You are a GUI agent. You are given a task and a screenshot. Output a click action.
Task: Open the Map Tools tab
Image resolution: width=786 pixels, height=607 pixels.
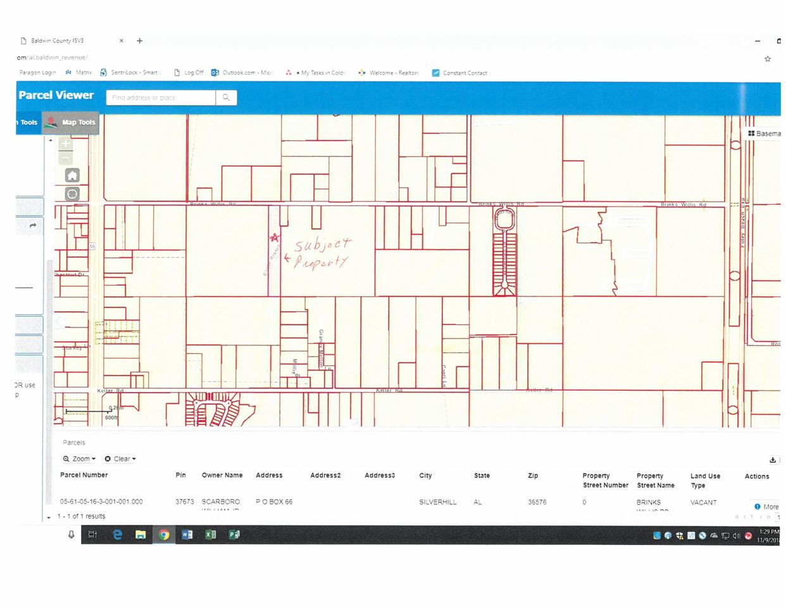pyautogui.click(x=71, y=123)
